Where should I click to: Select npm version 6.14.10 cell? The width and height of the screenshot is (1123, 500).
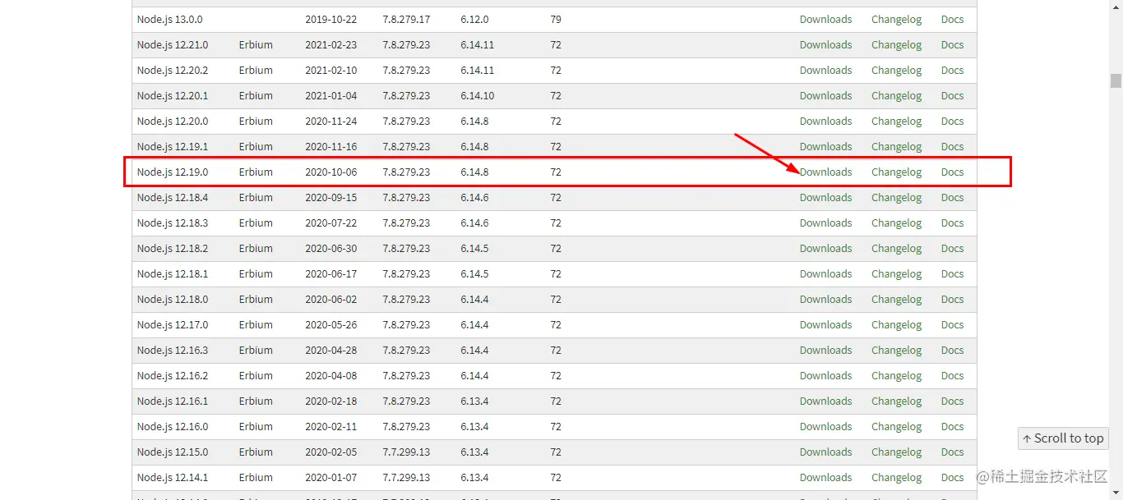click(477, 96)
